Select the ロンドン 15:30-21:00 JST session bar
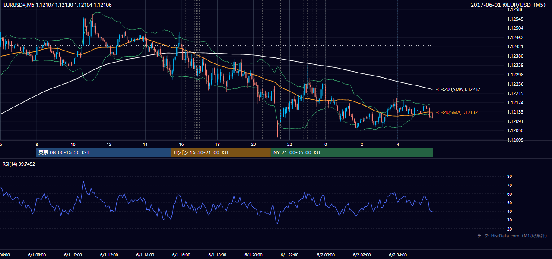This screenshot has width=552, height=259. pos(221,152)
